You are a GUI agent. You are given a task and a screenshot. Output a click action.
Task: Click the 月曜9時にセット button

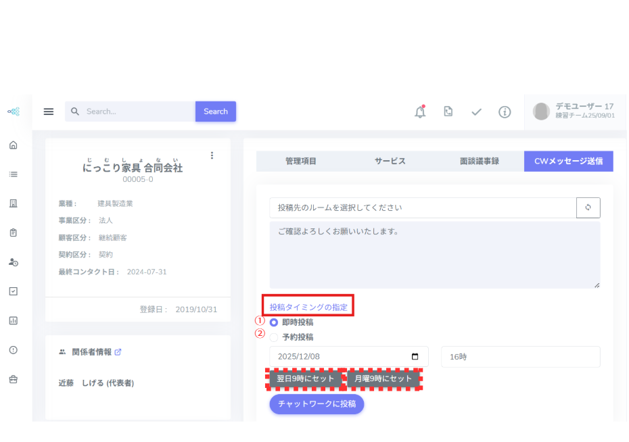tap(383, 379)
